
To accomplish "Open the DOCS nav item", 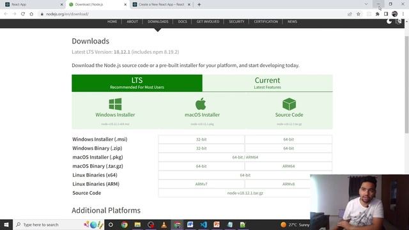I will click(x=182, y=22).
